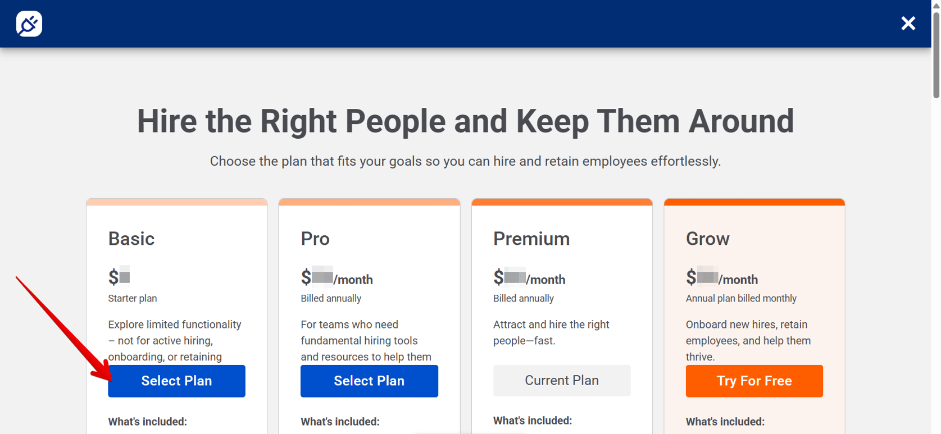Click the Basic plan price
941x434 pixels.
119,276
